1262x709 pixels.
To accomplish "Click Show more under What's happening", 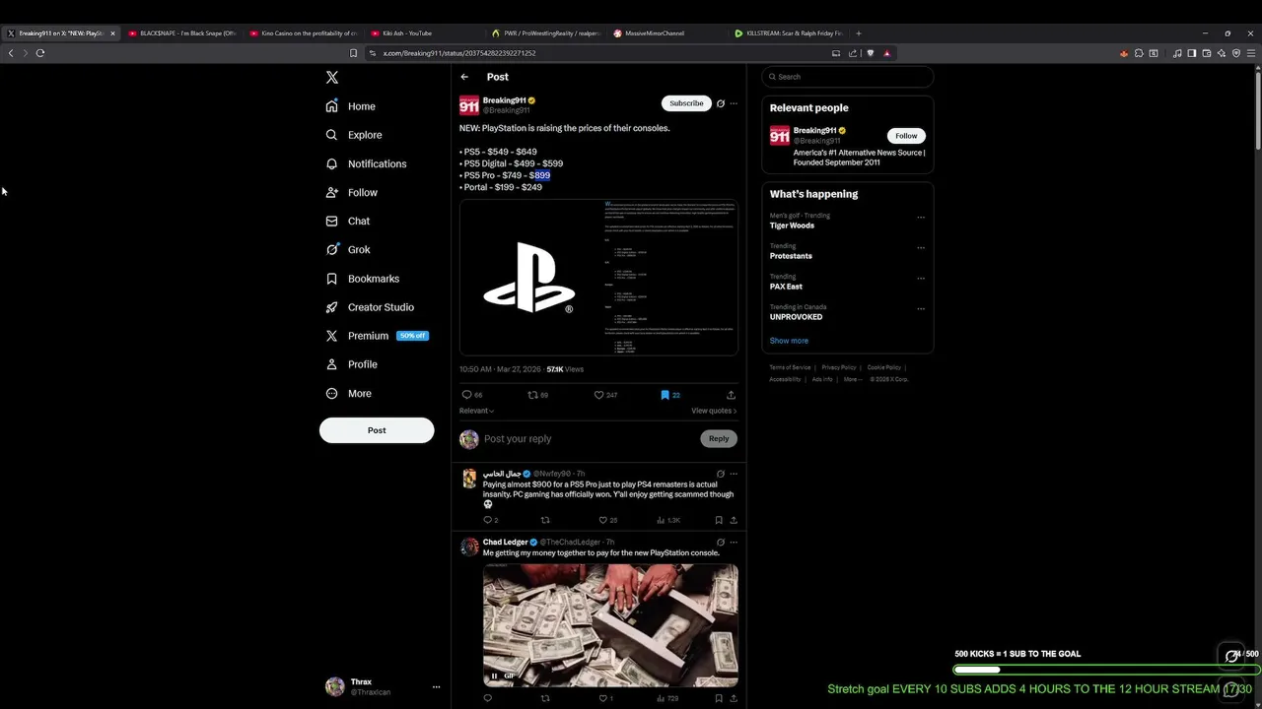I will click(789, 341).
